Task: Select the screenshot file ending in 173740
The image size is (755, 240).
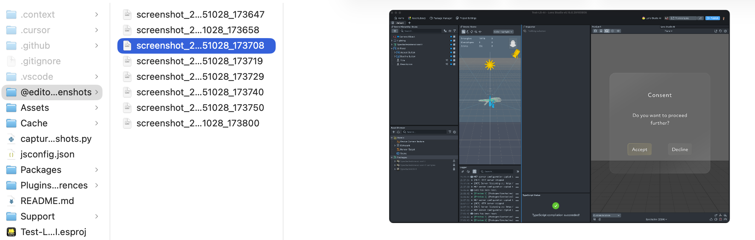Action: pos(200,92)
